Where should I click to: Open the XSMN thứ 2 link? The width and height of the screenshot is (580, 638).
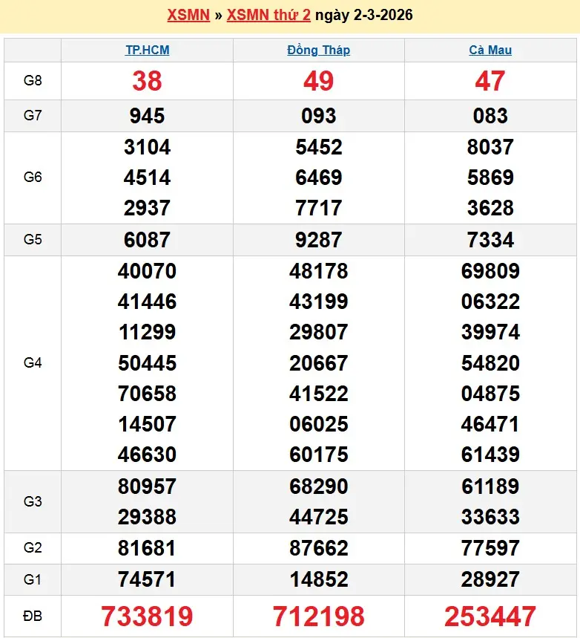click(x=268, y=15)
